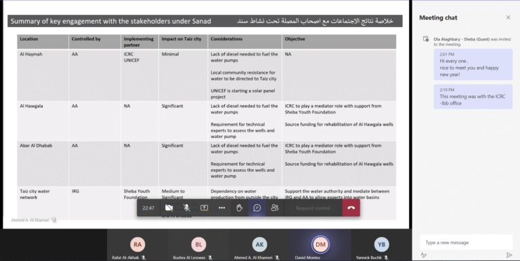
Task: Open the share content tray
Action: click(204, 208)
